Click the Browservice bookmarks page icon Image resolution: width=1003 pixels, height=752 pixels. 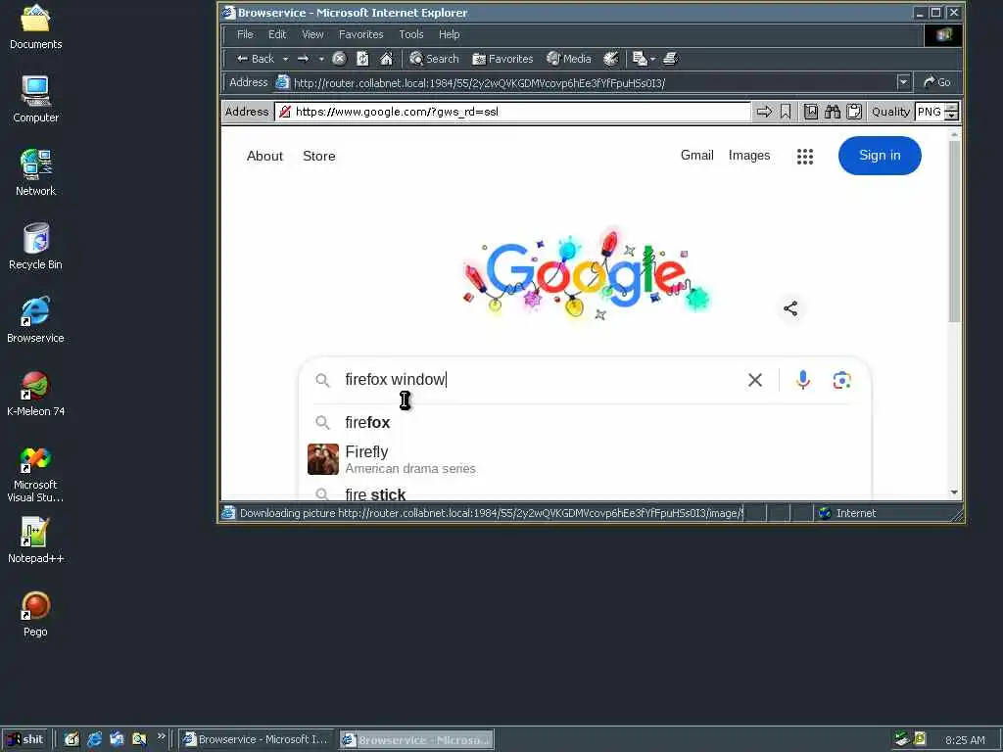coord(810,112)
